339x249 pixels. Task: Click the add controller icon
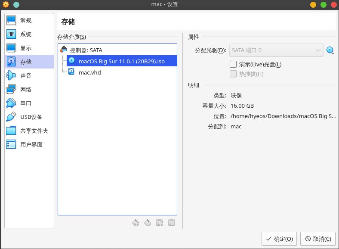(136, 223)
